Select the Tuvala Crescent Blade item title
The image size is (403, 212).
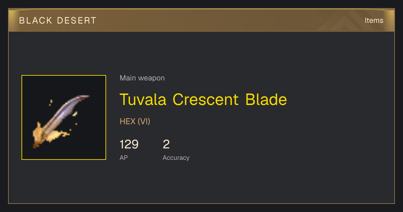[203, 99]
